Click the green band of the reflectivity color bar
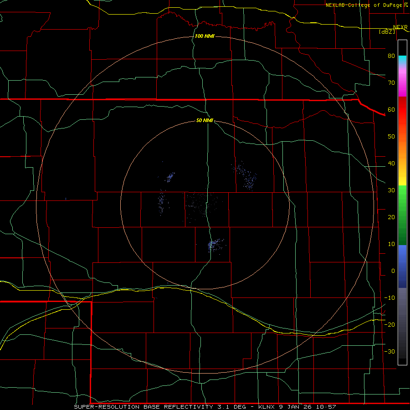The width and height of the screenshot is (410, 410). 402,215
